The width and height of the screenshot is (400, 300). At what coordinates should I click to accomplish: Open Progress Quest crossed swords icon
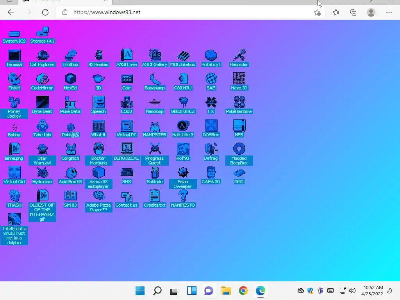(x=155, y=154)
